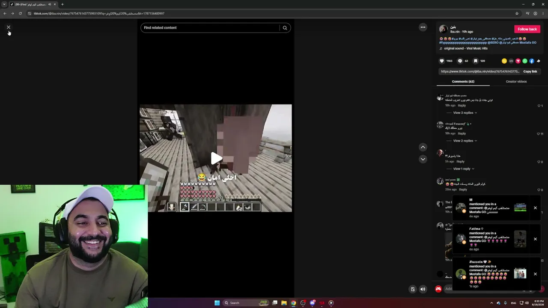
Task: Click the Follow back button
Action: pos(527,29)
